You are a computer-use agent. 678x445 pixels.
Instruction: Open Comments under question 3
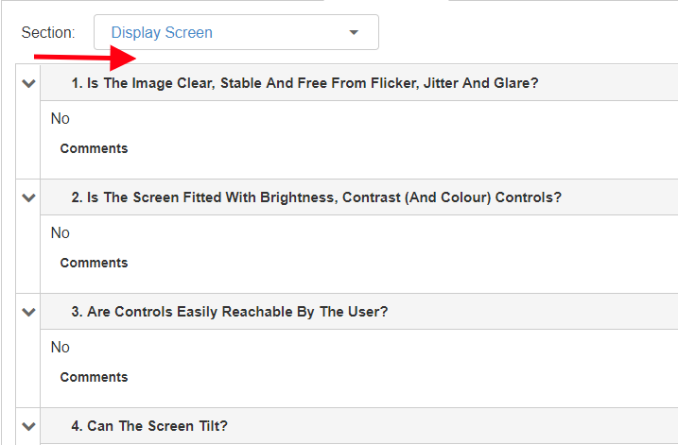[x=94, y=377]
